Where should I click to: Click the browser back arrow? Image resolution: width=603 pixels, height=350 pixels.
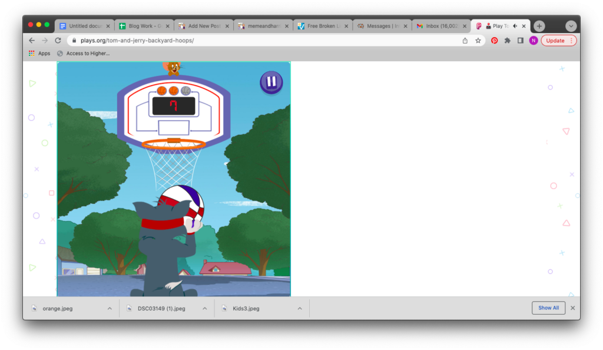[32, 41]
